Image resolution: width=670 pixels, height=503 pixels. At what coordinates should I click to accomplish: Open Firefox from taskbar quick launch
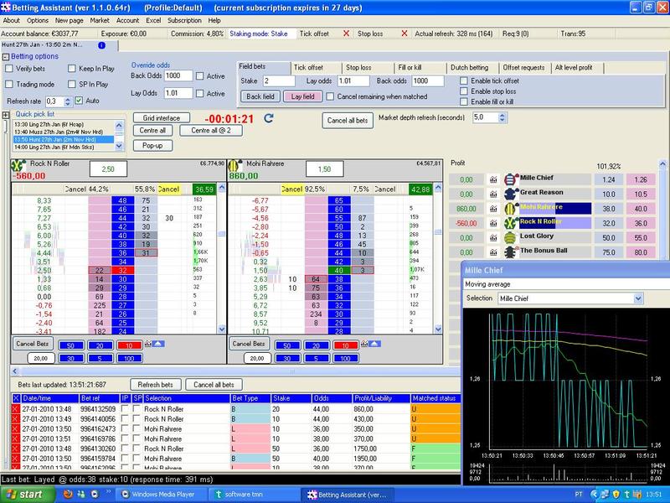tap(68, 495)
